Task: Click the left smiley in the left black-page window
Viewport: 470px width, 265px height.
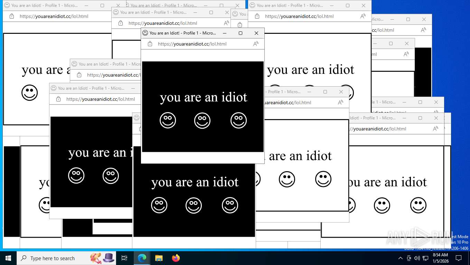Action: (76, 176)
